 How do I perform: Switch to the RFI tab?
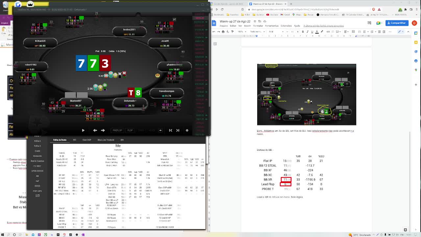tap(74, 140)
